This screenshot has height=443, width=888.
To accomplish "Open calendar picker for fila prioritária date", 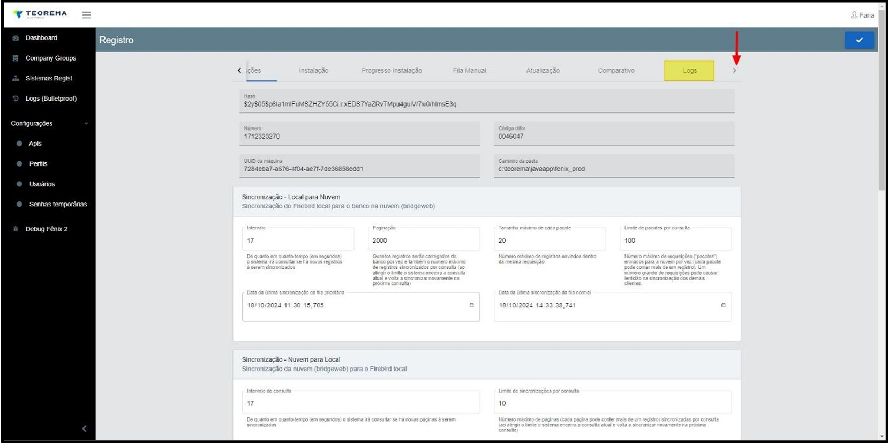I will (471, 305).
